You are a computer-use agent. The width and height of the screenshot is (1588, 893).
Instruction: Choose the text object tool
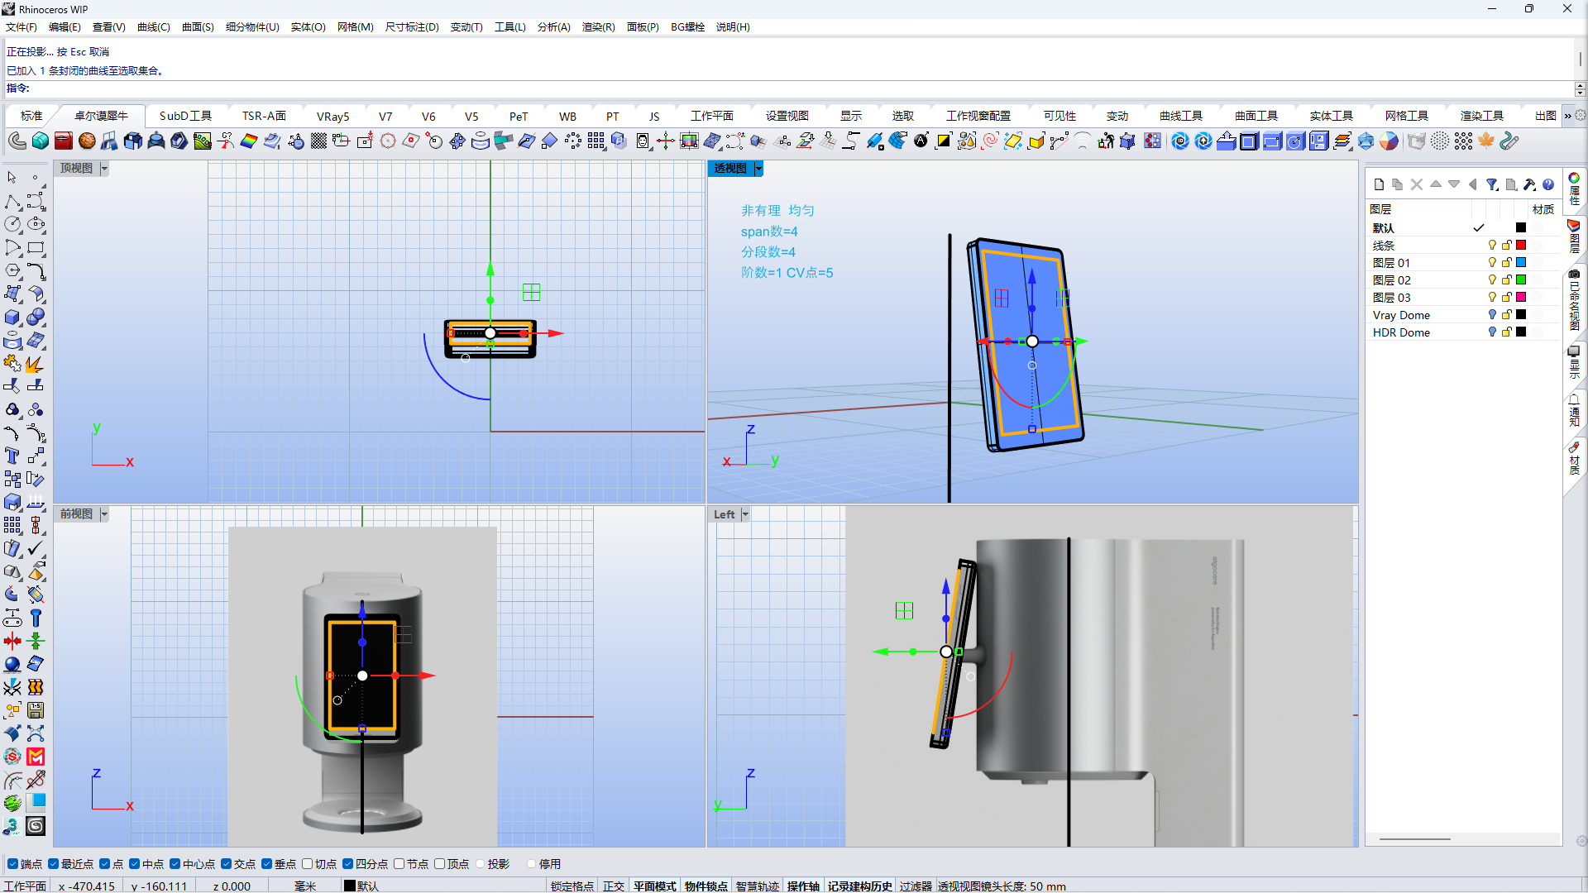pos(12,456)
